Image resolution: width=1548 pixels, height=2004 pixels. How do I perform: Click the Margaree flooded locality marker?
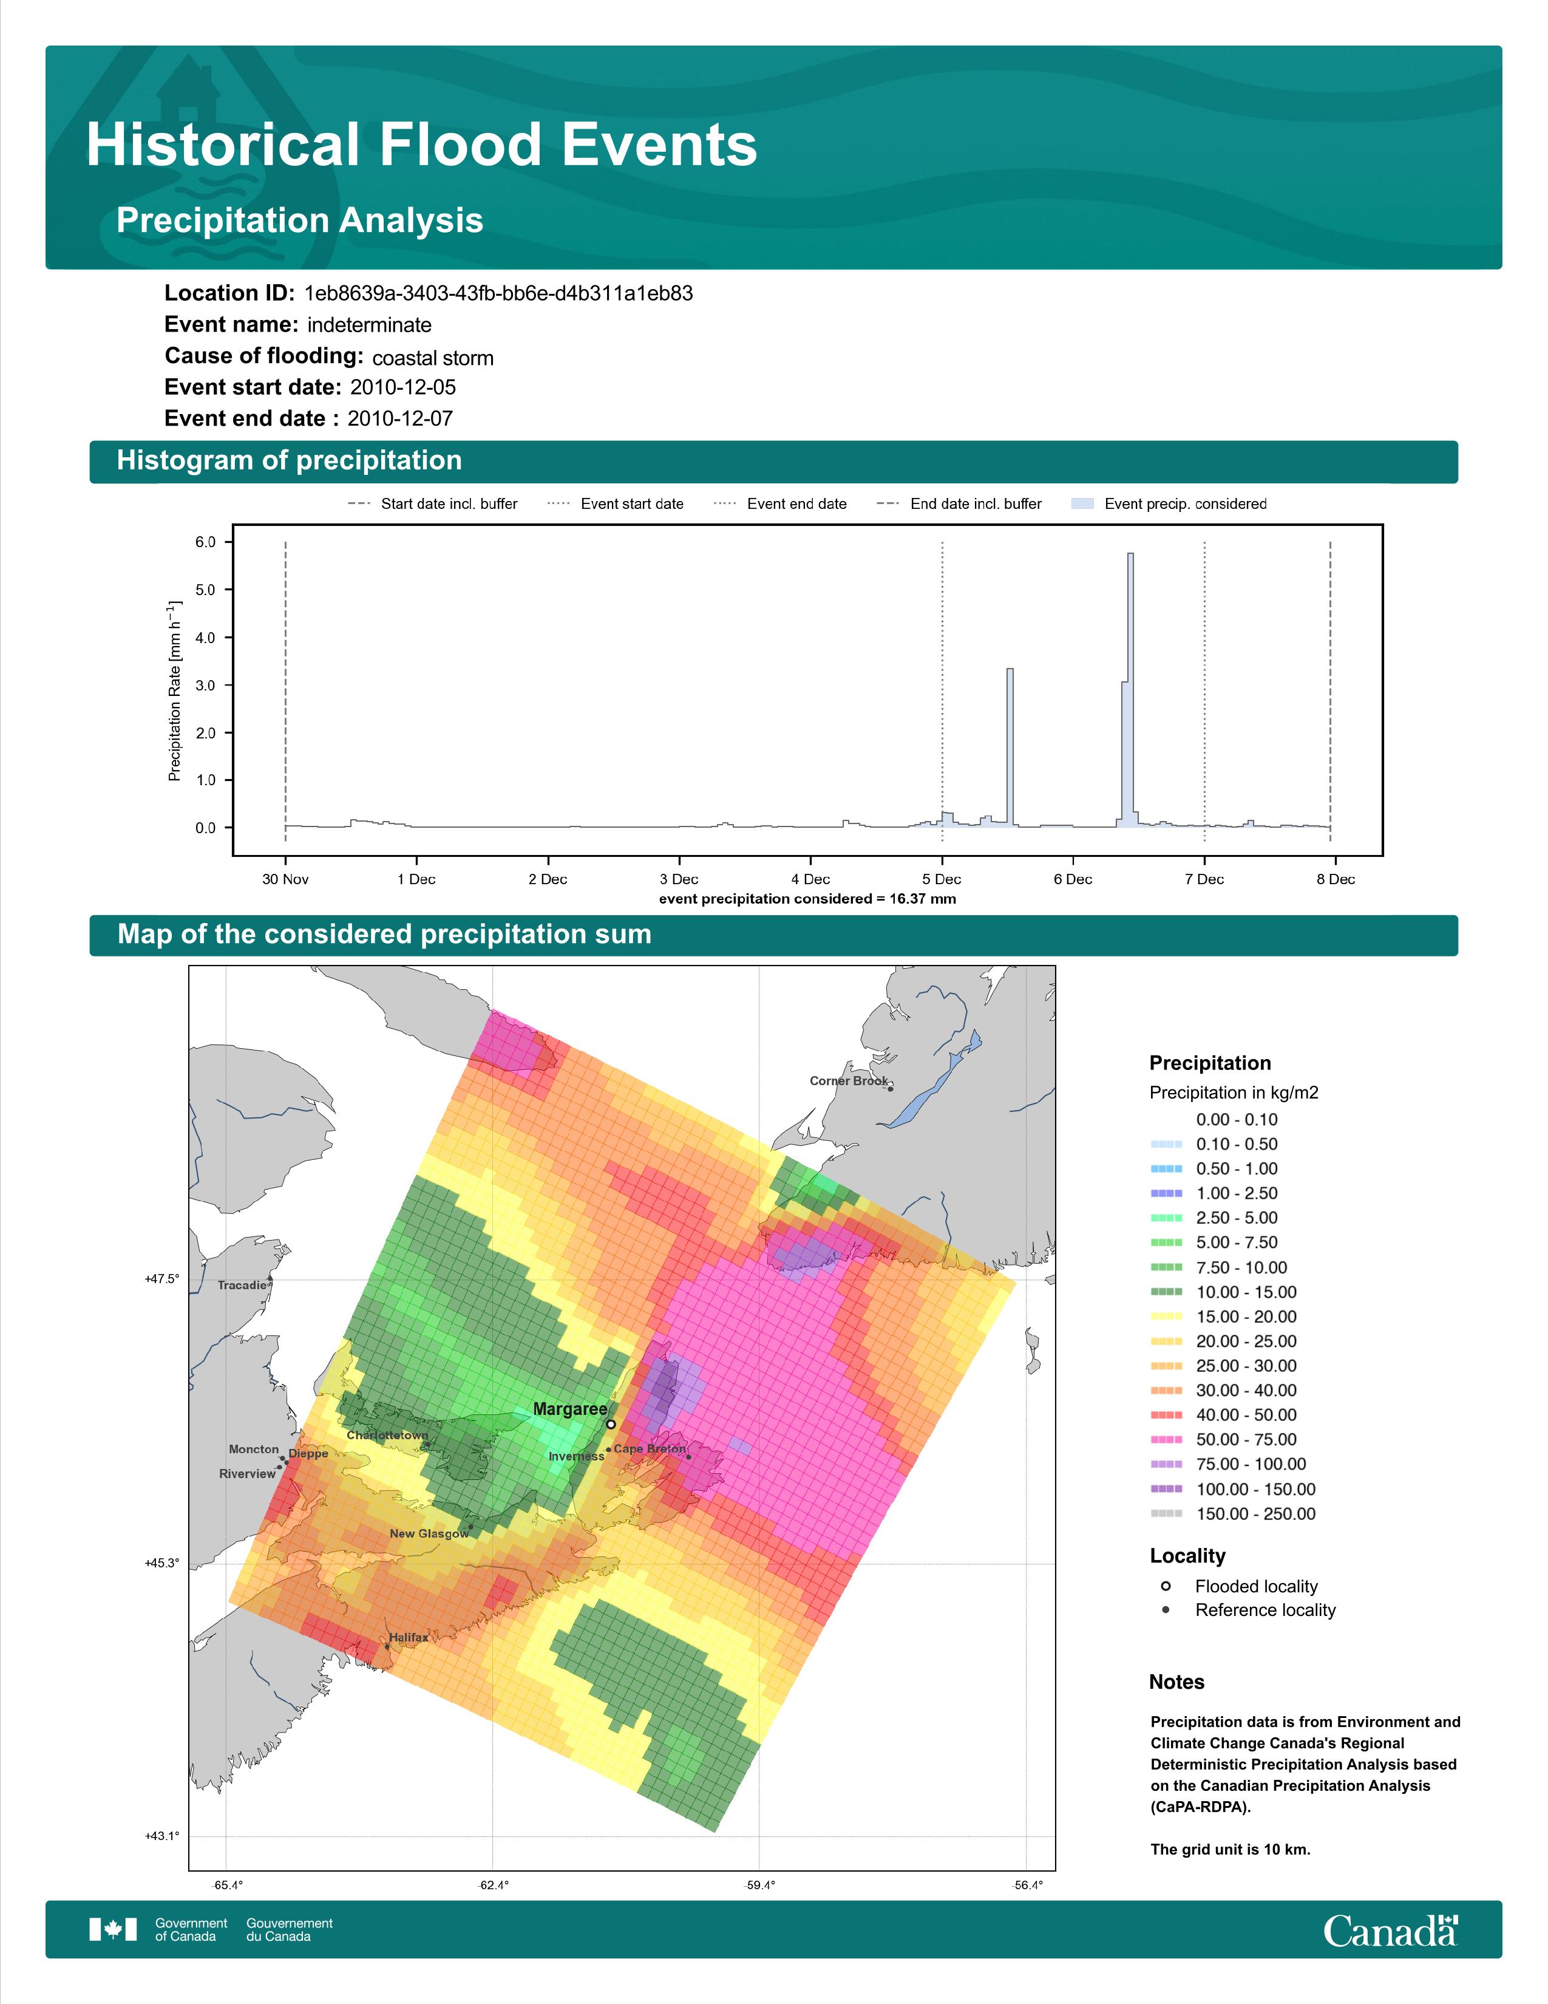611,1424
